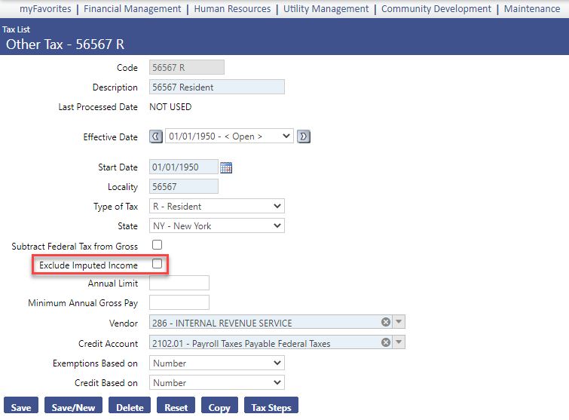Open the Financial Management menu
Screen dimensions: 569x420
(132, 9)
